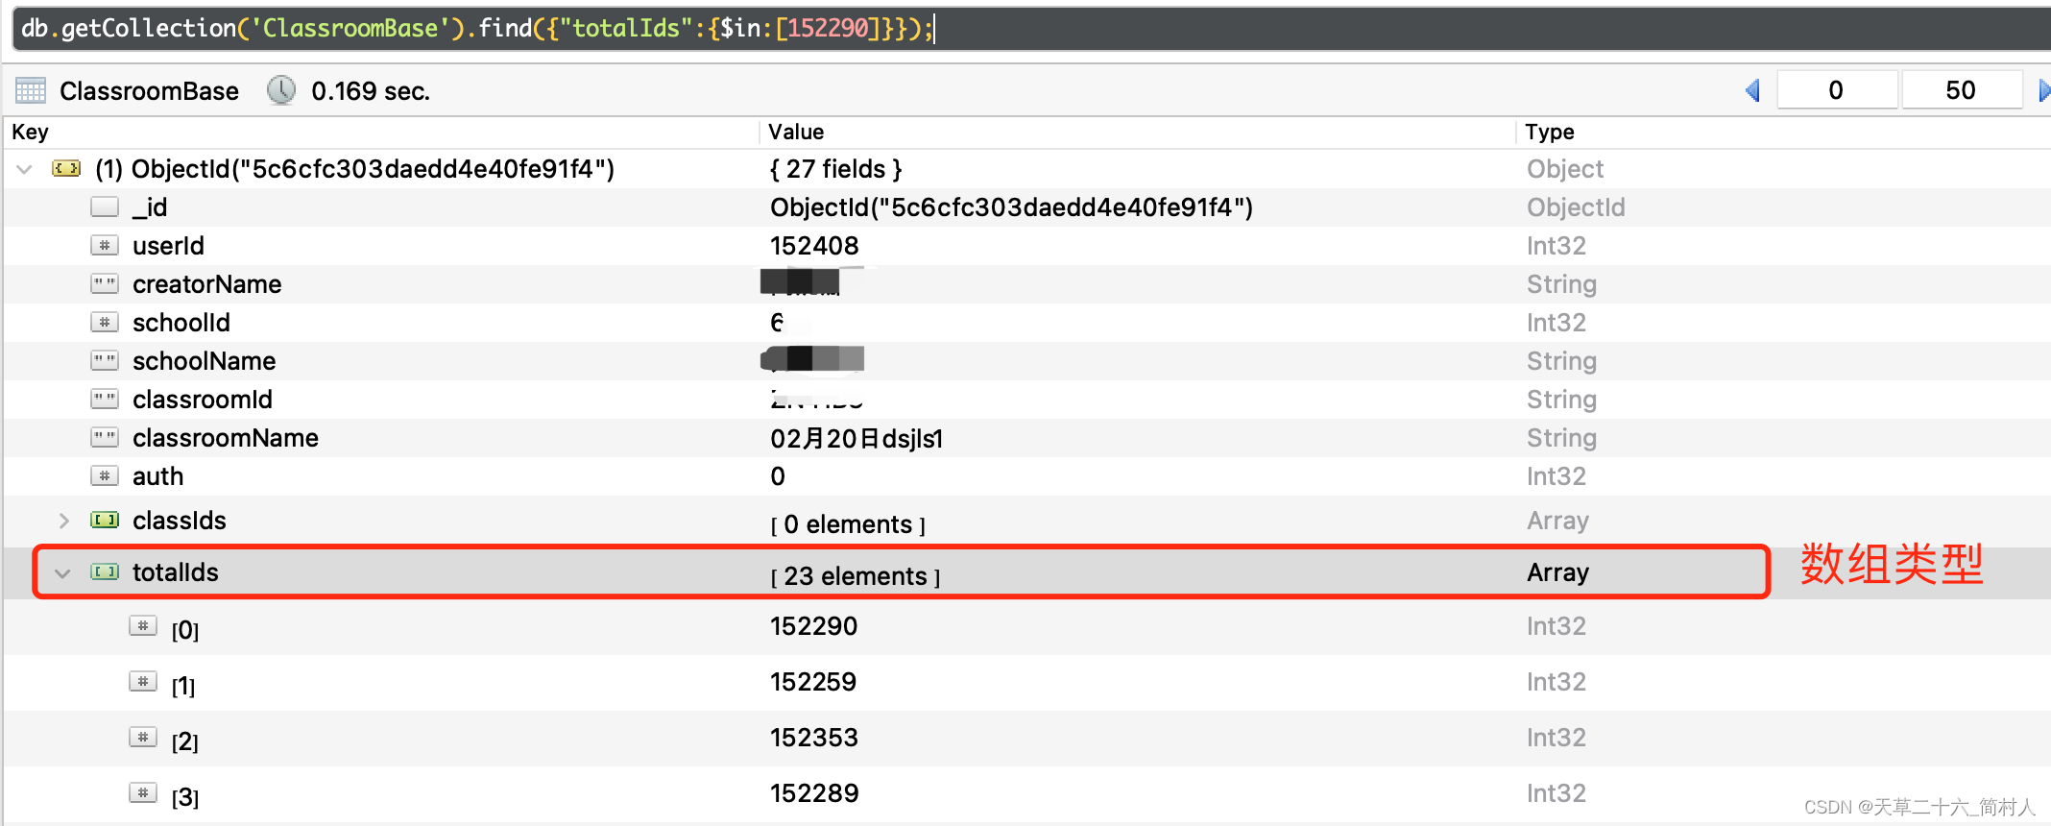Click the classroomName string type icon

click(105, 437)
